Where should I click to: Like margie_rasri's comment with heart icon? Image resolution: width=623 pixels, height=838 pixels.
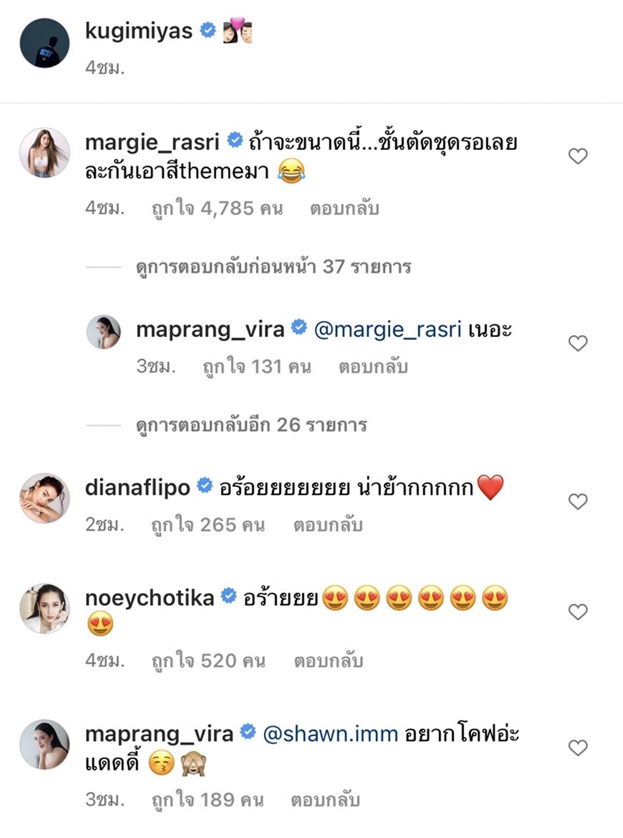coord(578,156)
